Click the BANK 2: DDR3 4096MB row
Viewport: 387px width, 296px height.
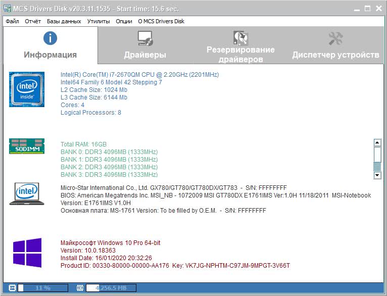(109, 167)
